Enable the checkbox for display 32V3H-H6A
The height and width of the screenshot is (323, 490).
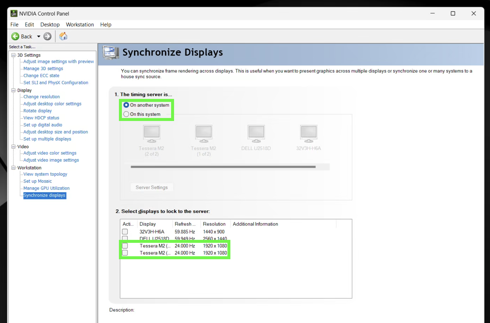click(125, 232)
